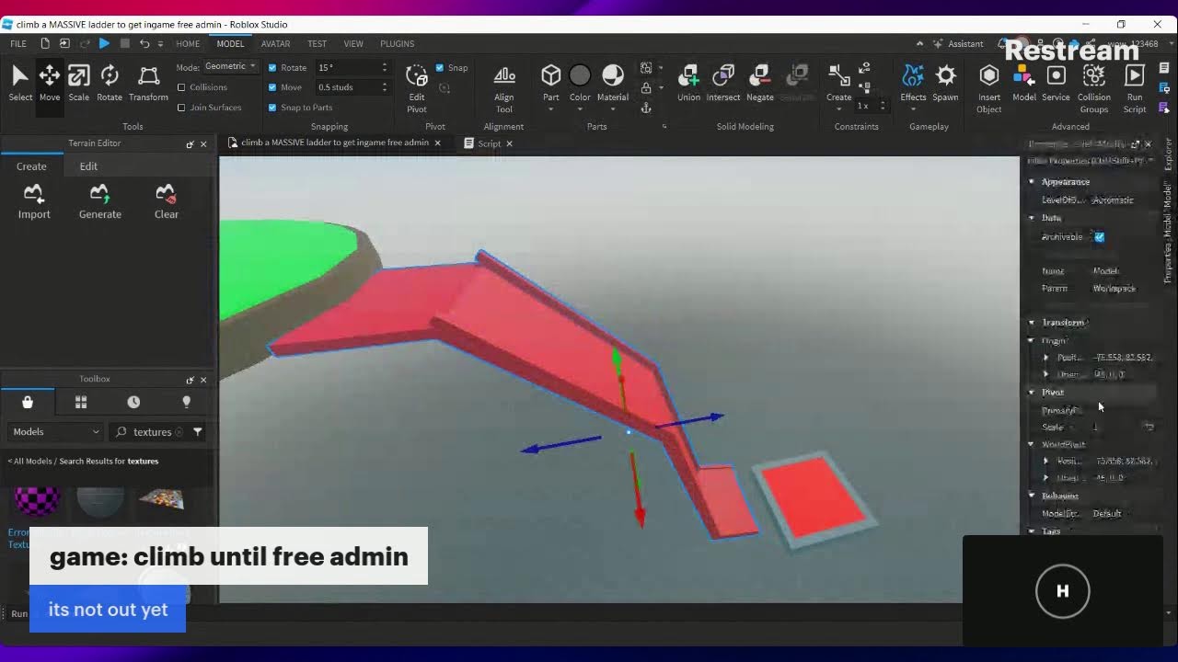The image size is (1178, 662).
Task: Disable Move snapping checkbox
Action: (x=272, y=87)
